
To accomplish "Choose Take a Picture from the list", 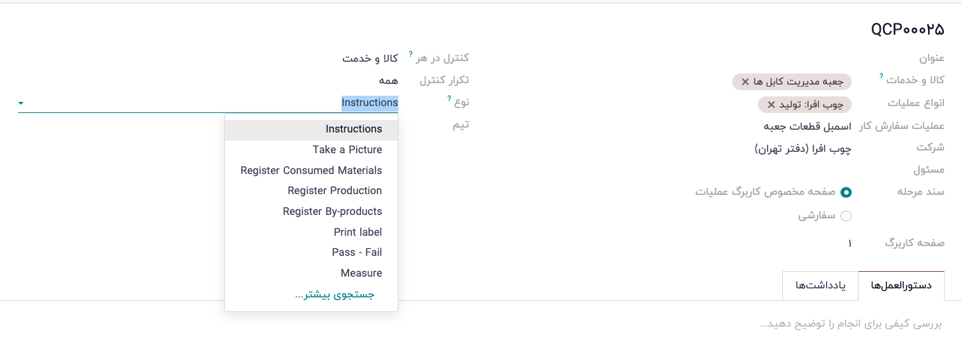I will pos(347,150).
